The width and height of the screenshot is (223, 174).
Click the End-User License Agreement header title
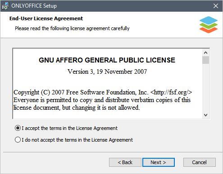click(46, 18)
